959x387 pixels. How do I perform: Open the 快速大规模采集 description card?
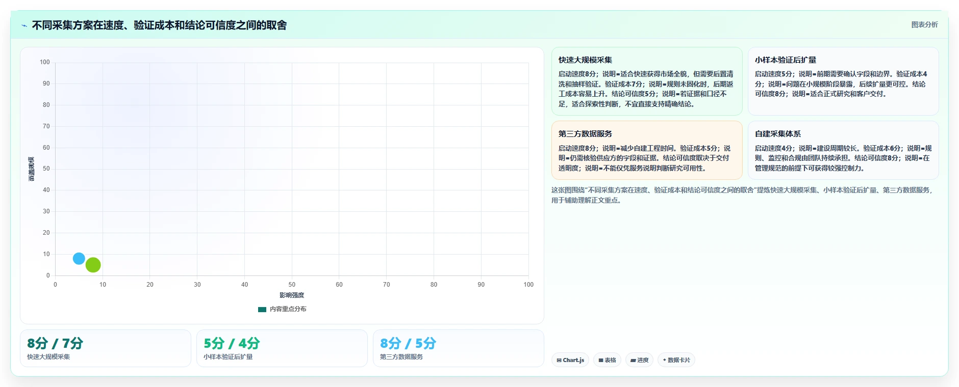pyautogui.click(x=647, y=81)
